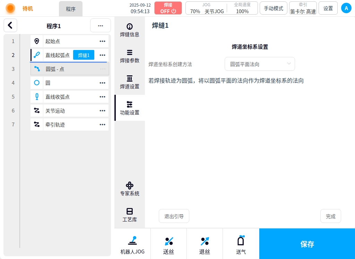Open global speed 100% control
Screen dimensions: 355x259
[242, 8]
